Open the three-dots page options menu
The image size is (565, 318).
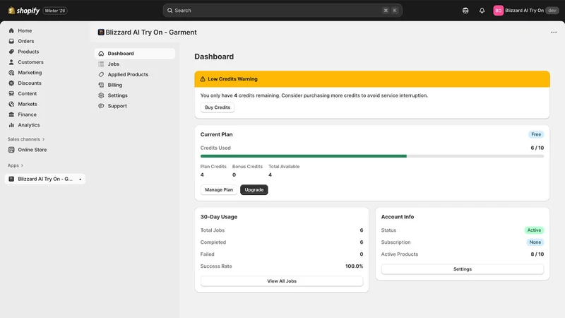pos(554,32)
